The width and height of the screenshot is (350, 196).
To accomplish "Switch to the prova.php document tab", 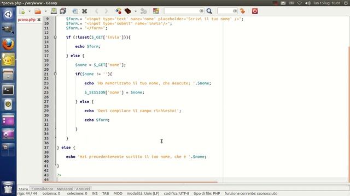I will pyautogui.click(x=27, y=20).
